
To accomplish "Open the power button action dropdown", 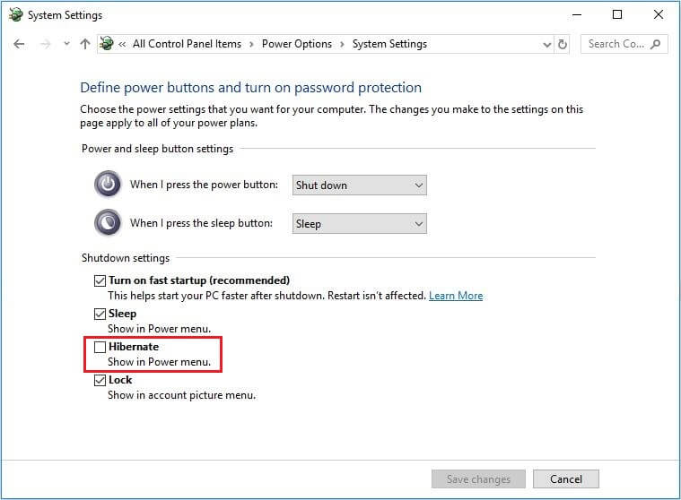I will pos(359,185).
